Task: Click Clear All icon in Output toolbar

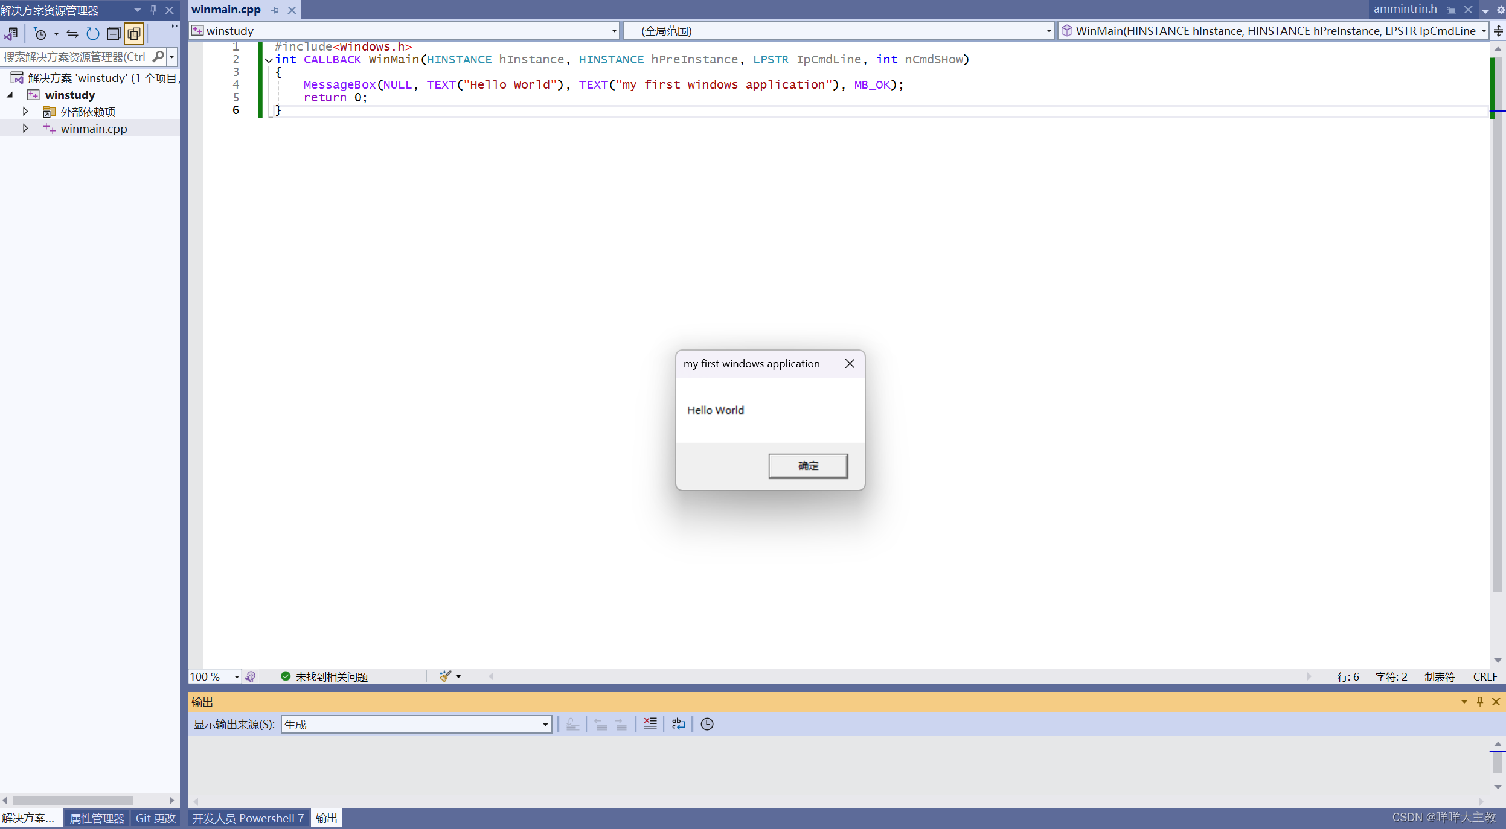Action: [650, 724]
